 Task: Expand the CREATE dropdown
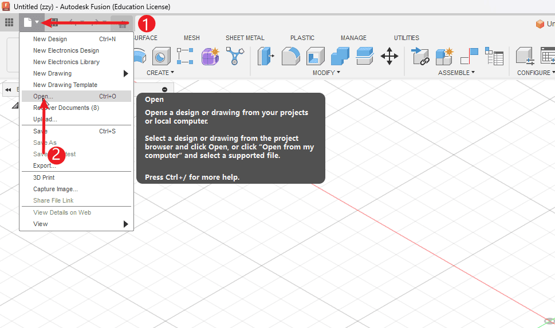pyautogui.click(x=160, y=73)
